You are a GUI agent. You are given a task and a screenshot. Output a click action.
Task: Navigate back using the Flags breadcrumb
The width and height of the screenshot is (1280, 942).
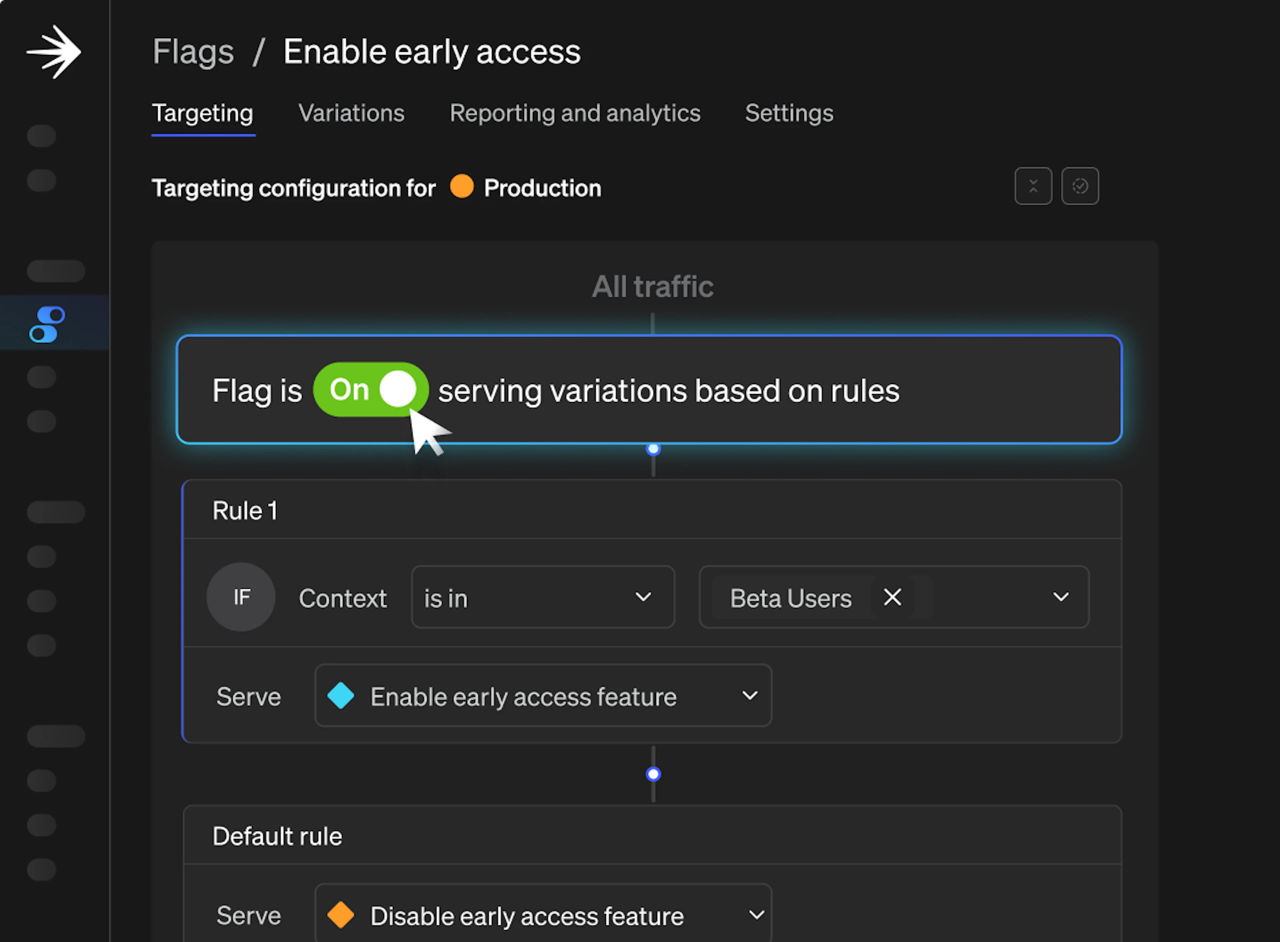pyautogui.click(x=193, y=51)
